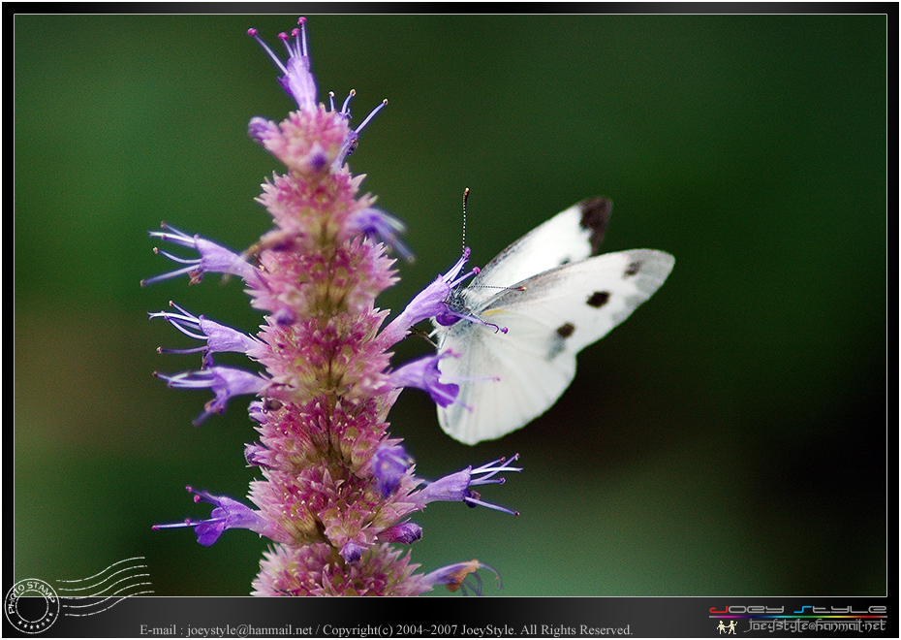Image resolution: width=901 pixels, height=640 pixels.
Task: Open the stylized joeystyle@hanmail.net text beside the children icon
Action: pyautogui.click(x=815, y=625)
